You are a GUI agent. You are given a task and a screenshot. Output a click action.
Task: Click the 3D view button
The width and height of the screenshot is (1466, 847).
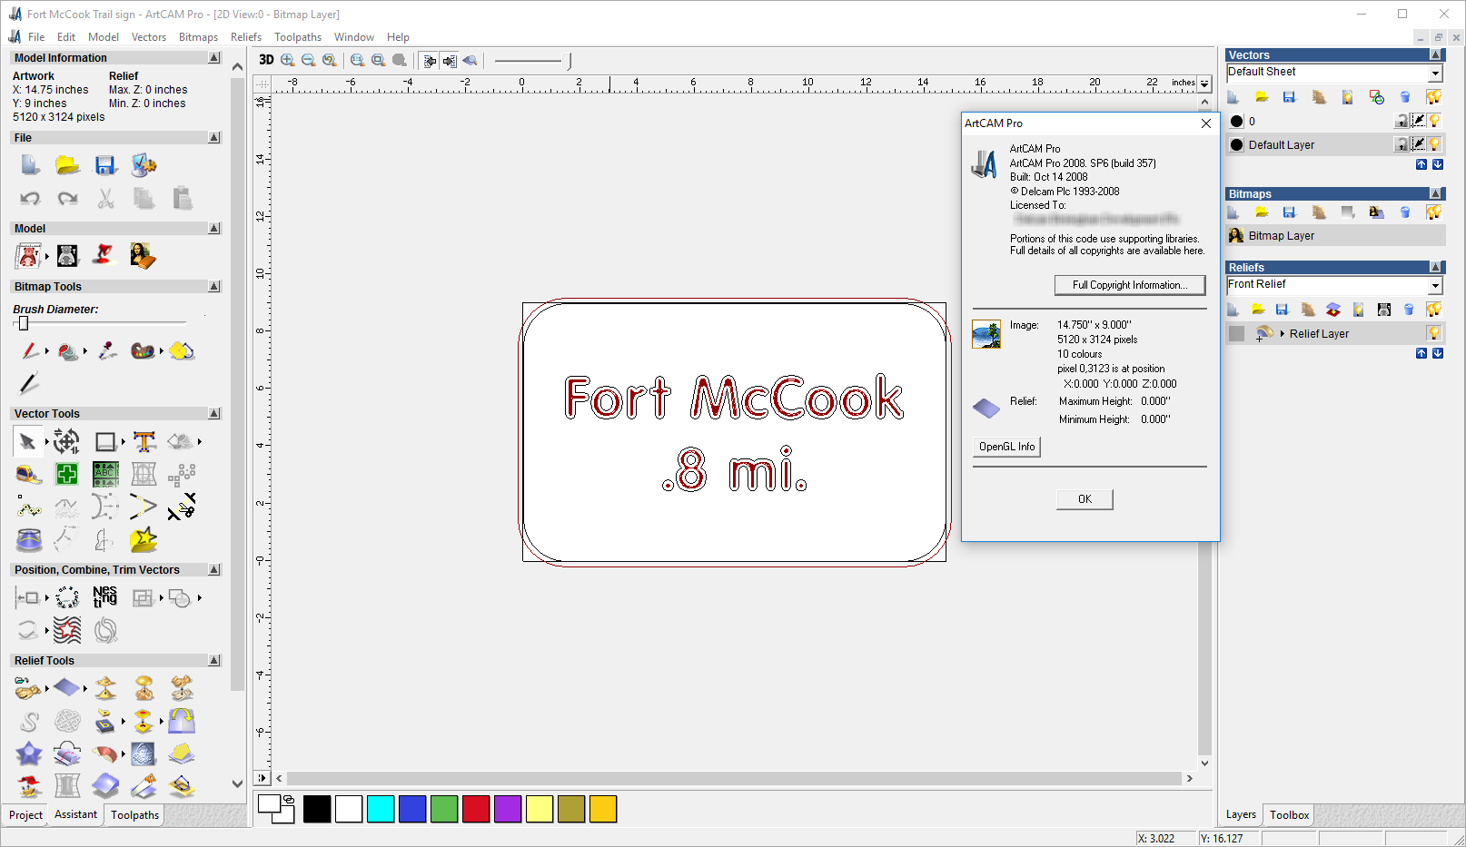pyautogui.click(x=266, y=60)
